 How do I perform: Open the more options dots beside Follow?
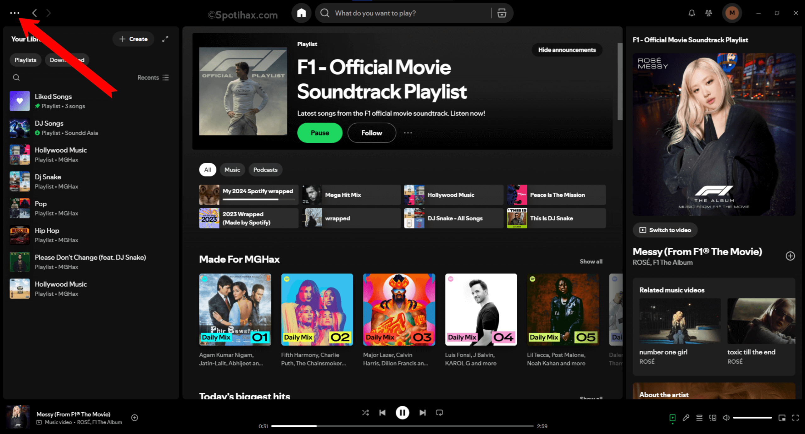[408, 133]
